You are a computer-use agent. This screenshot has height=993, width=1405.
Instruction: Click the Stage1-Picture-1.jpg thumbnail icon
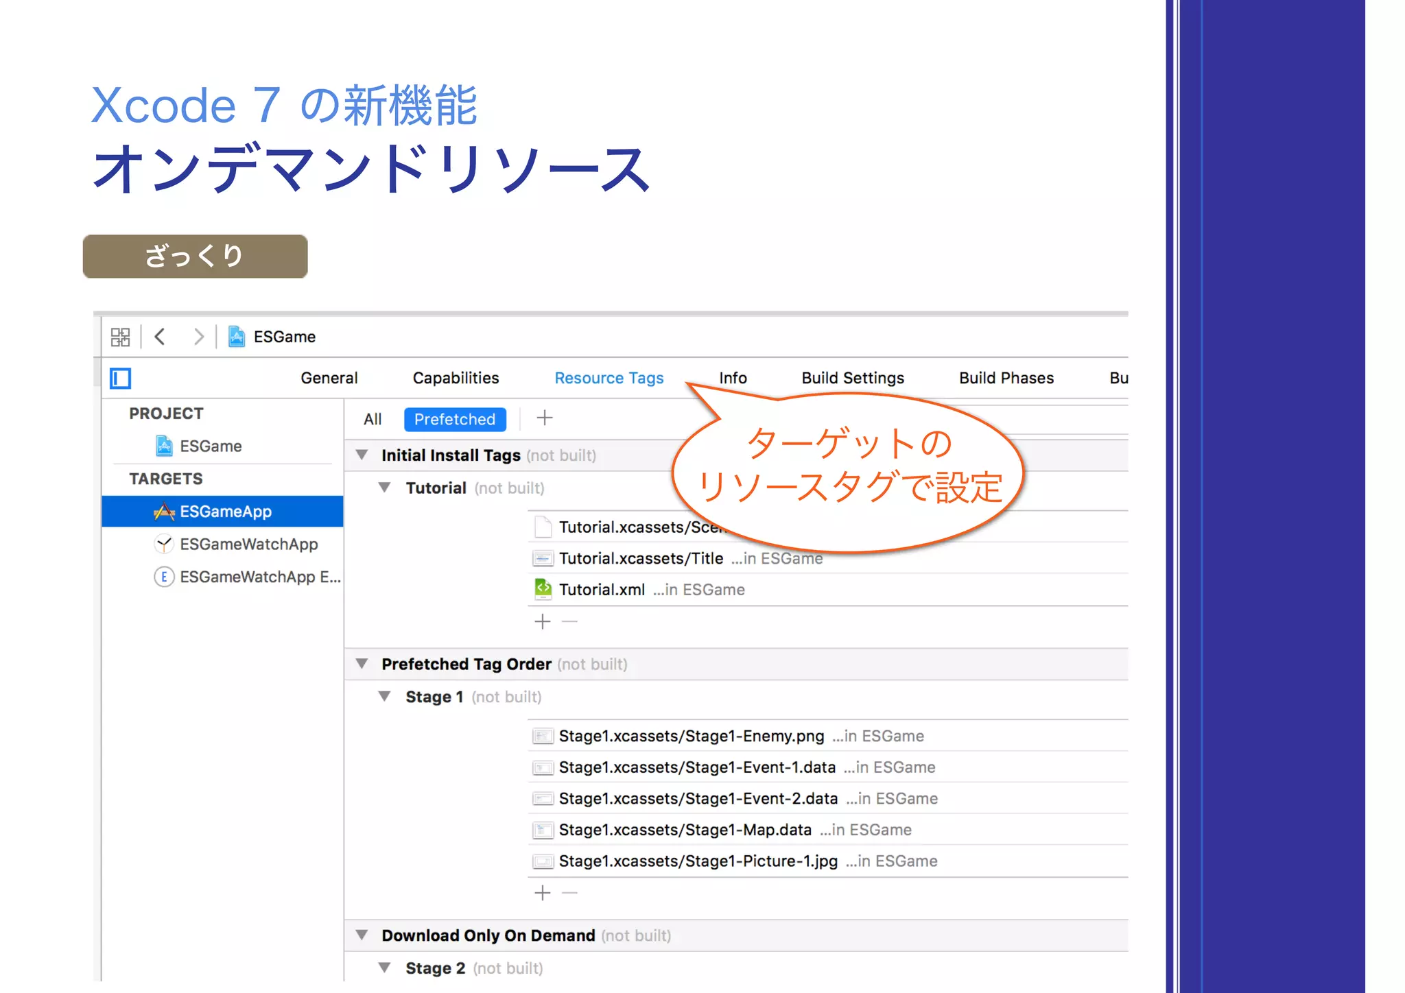pos(543,861)
